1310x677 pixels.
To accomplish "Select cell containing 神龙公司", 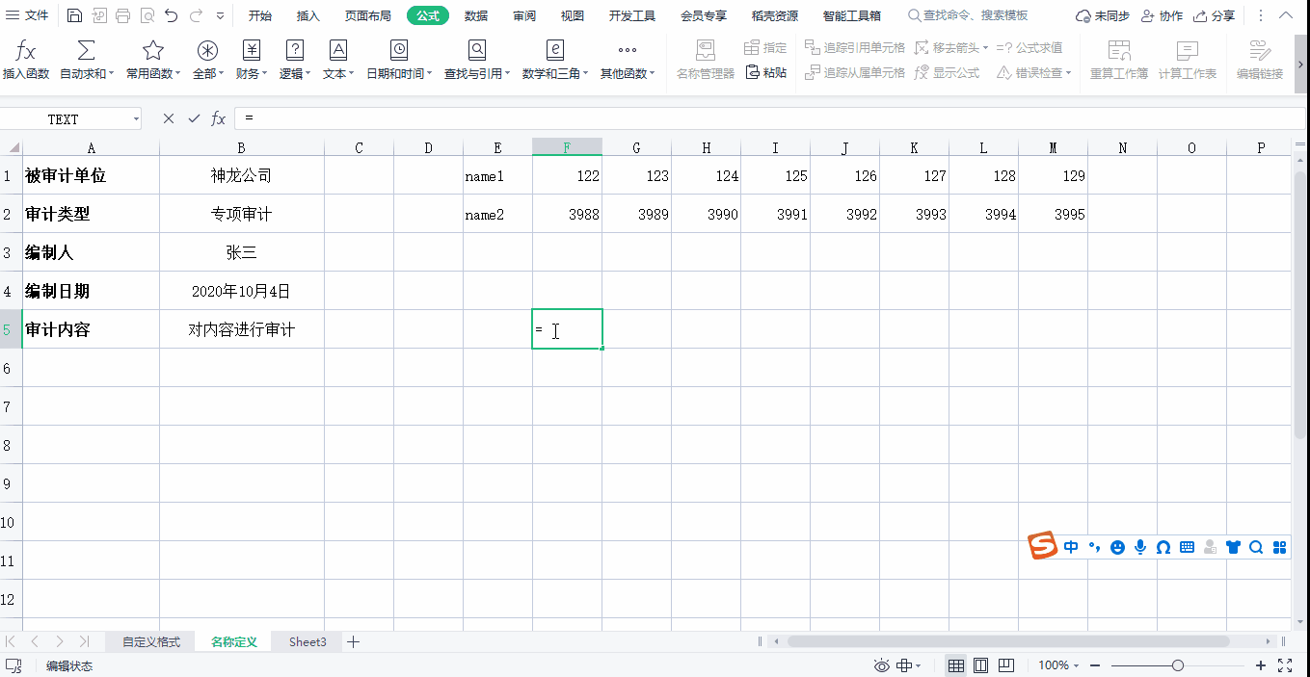I will pyautogui.click(x=242, y=175).
